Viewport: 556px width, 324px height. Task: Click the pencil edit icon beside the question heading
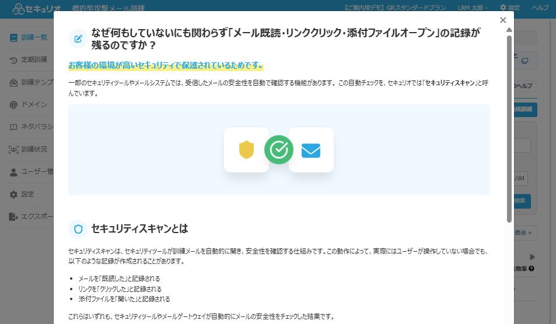[x=78, y=39]
